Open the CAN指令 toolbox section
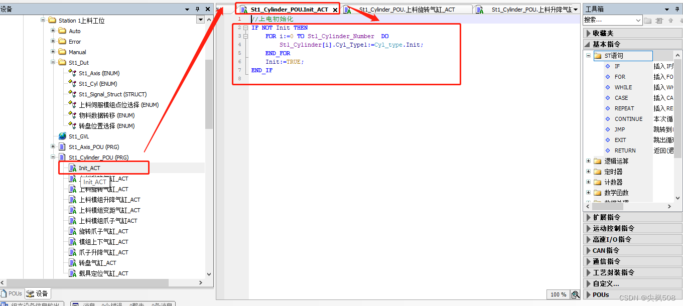The height and width of the screenshot is (306, 683). [633, 250]
